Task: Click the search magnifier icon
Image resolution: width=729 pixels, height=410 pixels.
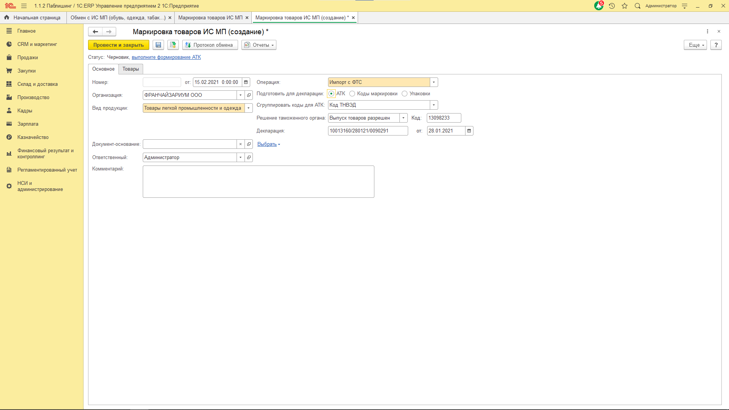Action: point(637,6)
